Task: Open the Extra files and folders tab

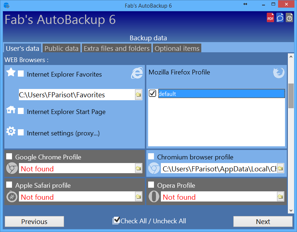Action: tap(116, 48)
